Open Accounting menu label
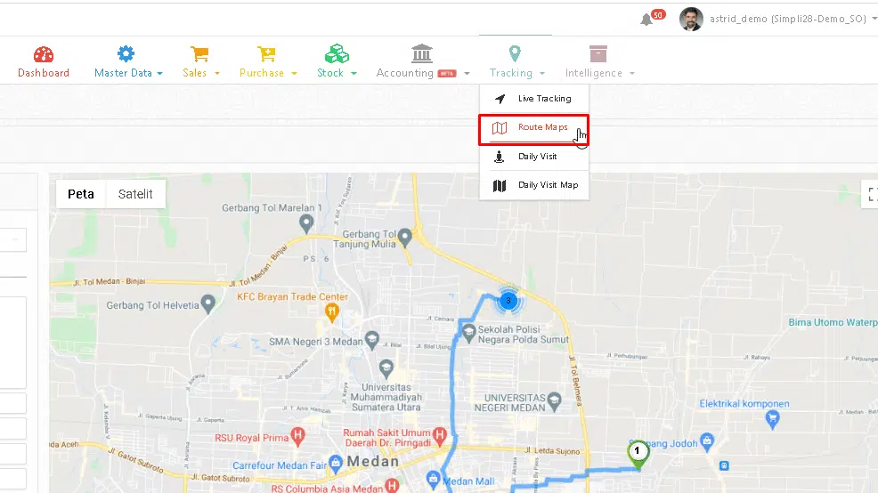Image resolution: width=878 pixels, height=493 pixels. point(404,73)
